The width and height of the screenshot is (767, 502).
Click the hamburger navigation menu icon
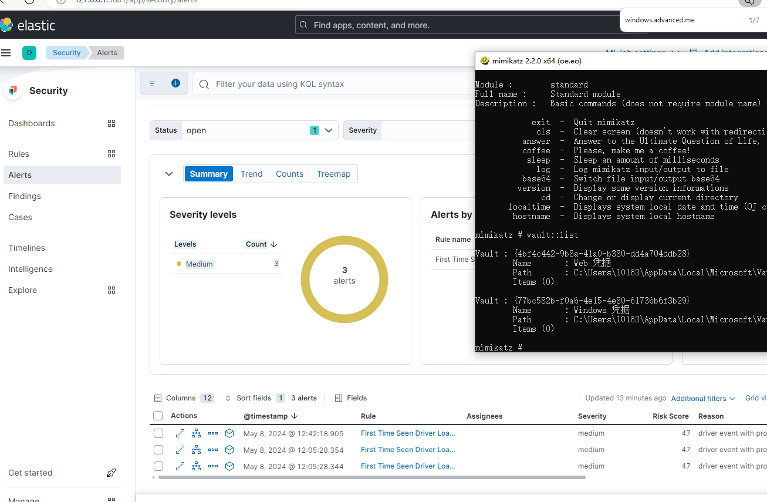6,53
